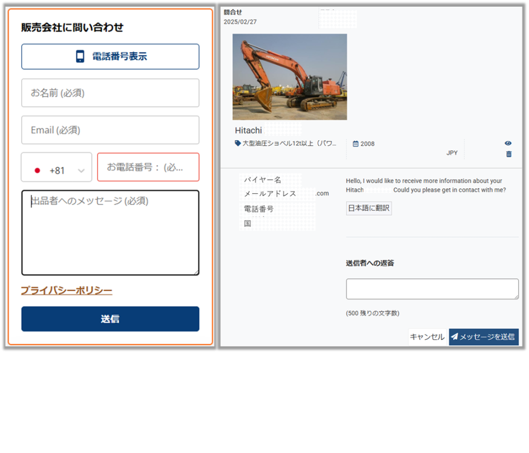The height and width of the screenshot is (453, 529).
Task: Click the JPY currency label
Action: (x=452, y=153)
